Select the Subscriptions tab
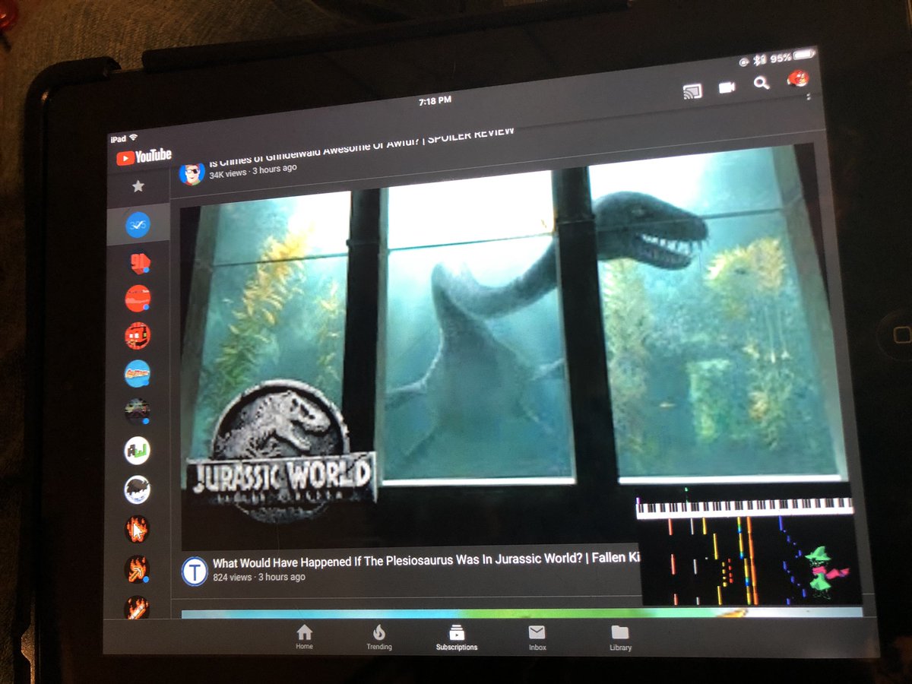Viewport: 912px width, 684px height. coord(457,638)
